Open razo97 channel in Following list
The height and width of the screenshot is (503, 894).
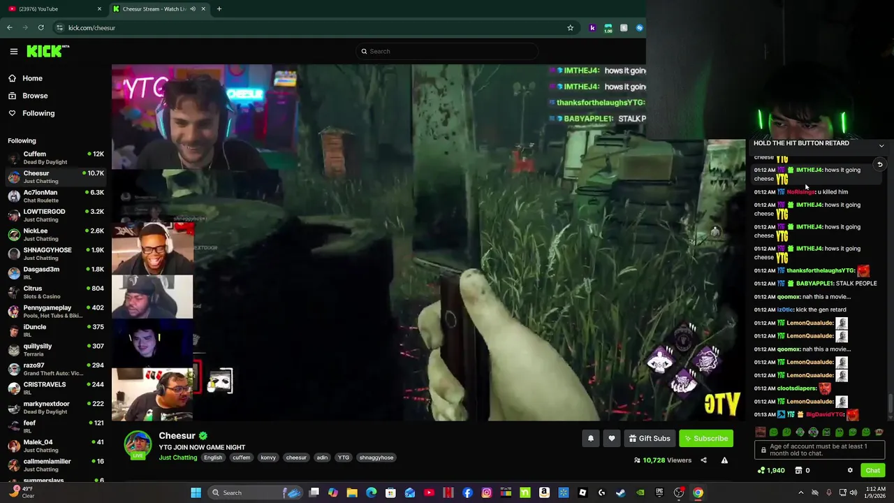[x=56, y=370]
